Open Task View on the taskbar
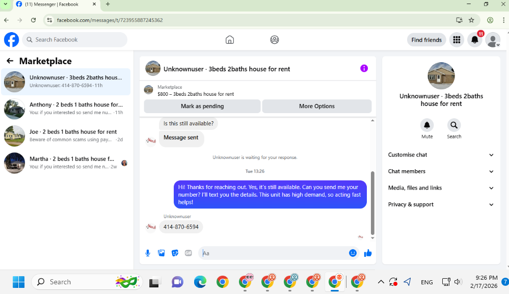Image resolution: width=509 pixels, height=294 pixels. [x=154, y=282]
